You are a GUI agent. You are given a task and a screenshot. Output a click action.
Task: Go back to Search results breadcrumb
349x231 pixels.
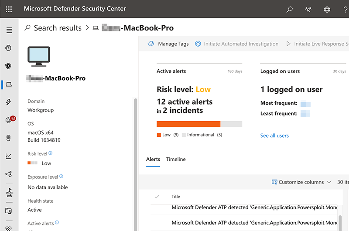point(58,28)
